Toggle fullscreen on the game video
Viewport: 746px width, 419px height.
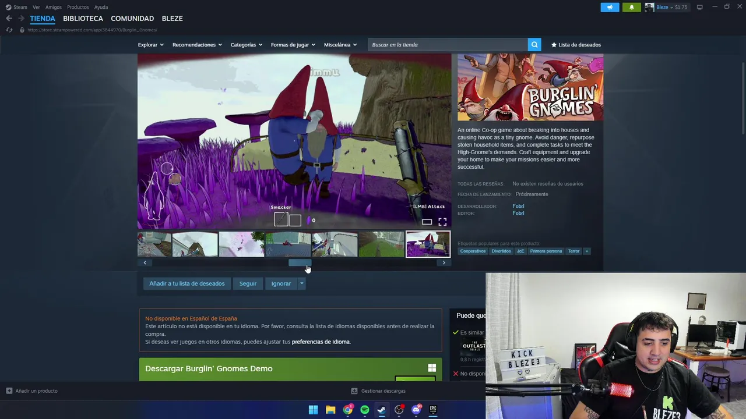[x=442, y=222]
